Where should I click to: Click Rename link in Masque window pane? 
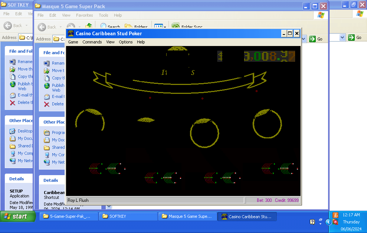(58, 63)
